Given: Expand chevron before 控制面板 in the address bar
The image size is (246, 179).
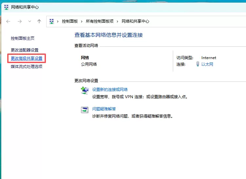Looking at the screenshot, I should pos(58,21).
